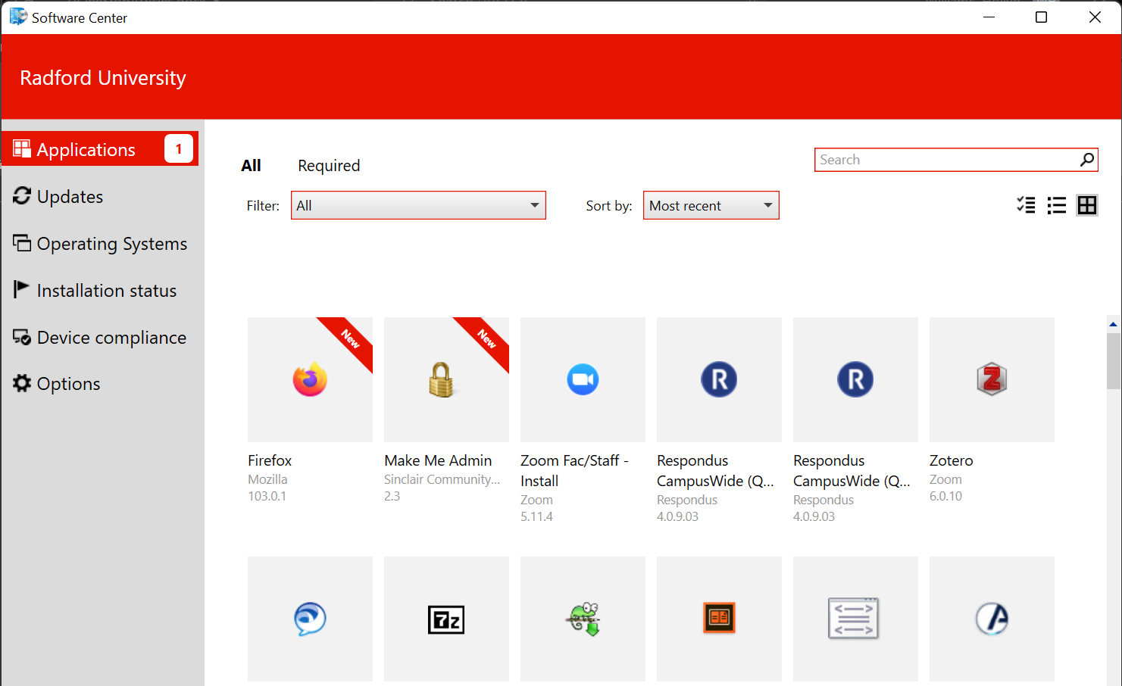Click the Zoom Fac/Staff - Install name

574,470
